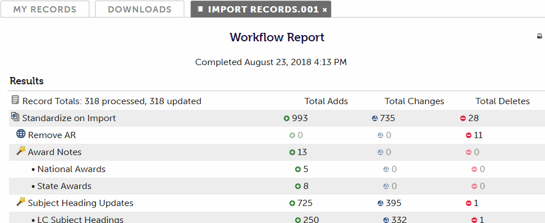The height and width of the screenshot is (223, 545).
Task: Click the value 395 under Total Changes
Action: pyautogui.click(x=393, y=203)
